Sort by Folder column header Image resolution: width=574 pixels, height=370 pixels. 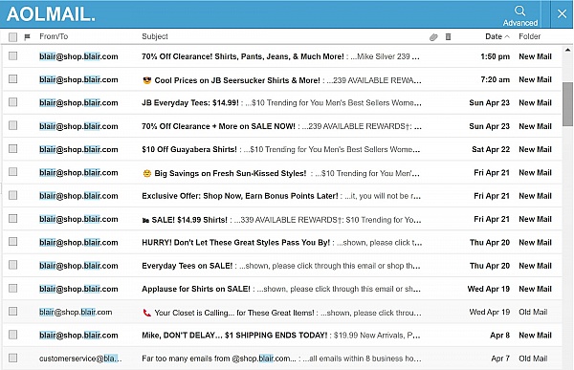click(x=529, y=36)
